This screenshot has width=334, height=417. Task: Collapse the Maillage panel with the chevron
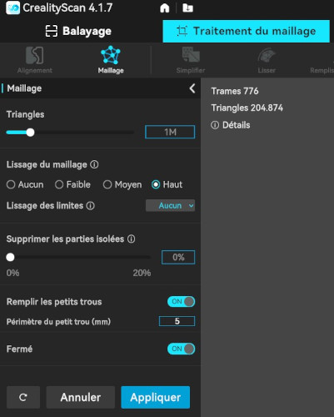coord(192,88)
